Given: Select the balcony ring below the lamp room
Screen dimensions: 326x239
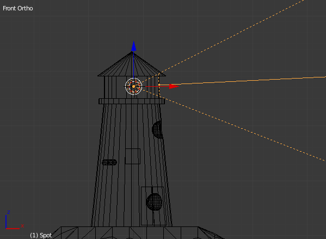Looking at the screenshot, I should pyautogui.click(x=132, y=101).
